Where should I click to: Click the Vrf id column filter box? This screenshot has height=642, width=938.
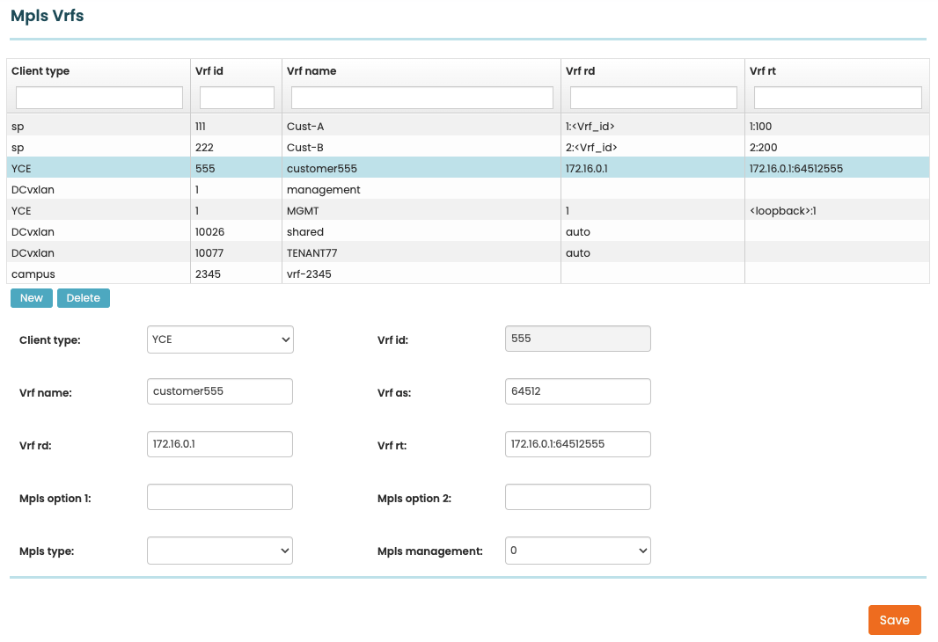(x=237, y=98)
